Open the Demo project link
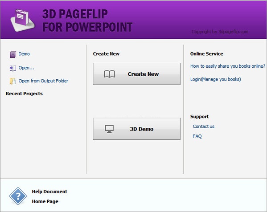Viewport: 267px width, 212px height. coord(24,54)
